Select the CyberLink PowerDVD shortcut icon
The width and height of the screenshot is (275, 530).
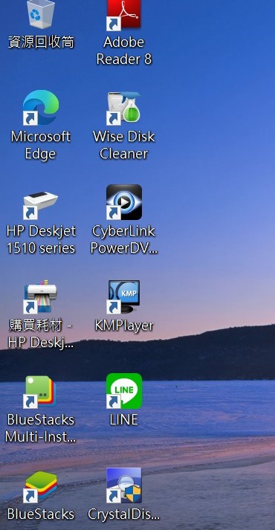(124, 202)
